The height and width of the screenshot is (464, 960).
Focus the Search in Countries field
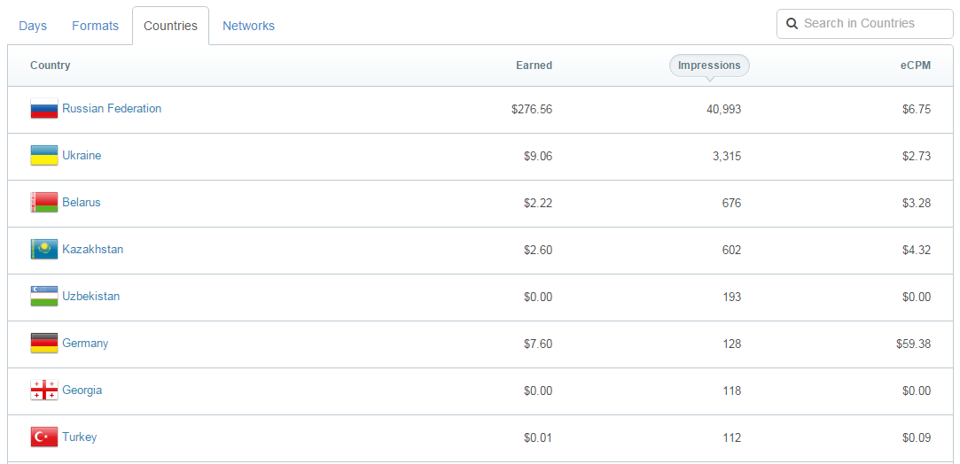click(873, 24)
